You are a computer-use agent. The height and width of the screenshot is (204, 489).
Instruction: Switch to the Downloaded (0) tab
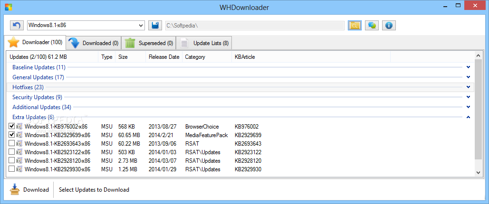coord(93,43)
